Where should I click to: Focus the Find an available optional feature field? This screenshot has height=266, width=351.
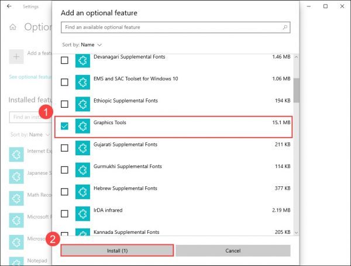175,28
